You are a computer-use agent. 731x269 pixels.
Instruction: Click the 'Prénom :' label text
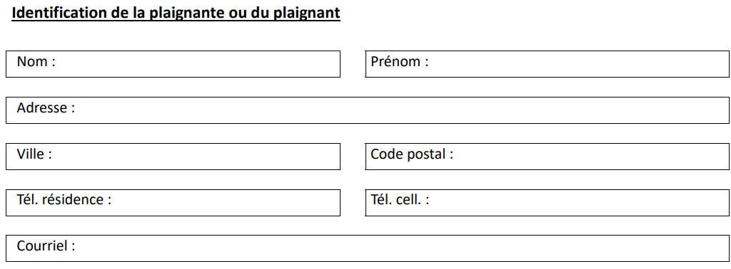[x=400, y=61]
